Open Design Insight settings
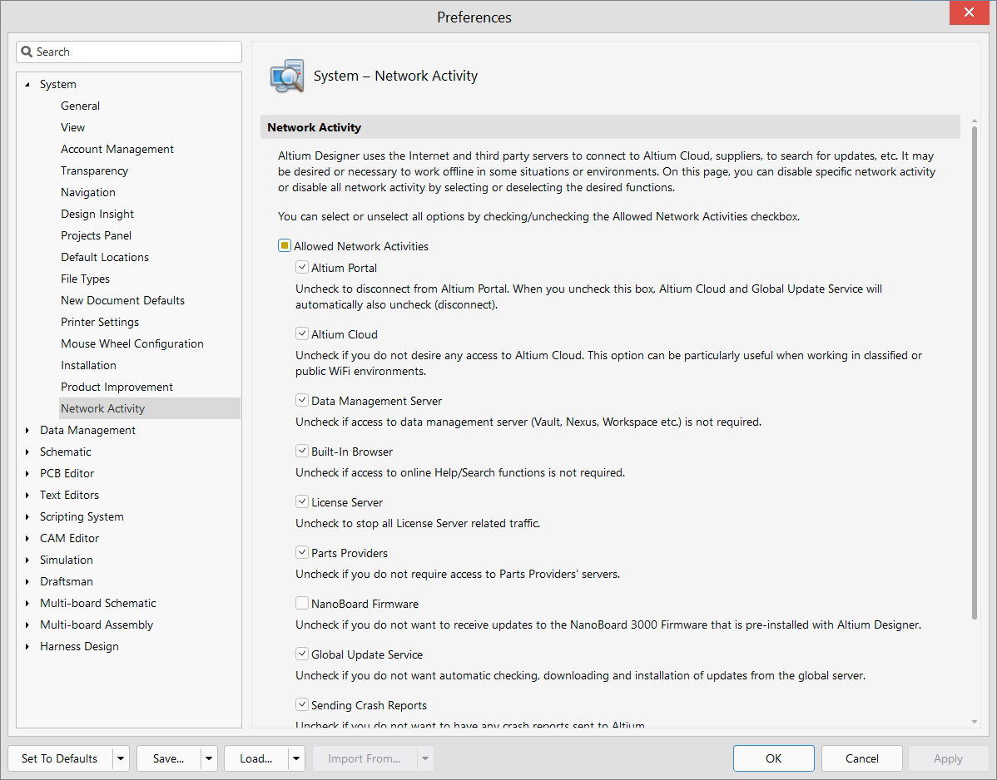The height and width of the screenshot is (780, 997). pyautogui.click(x=97, y=214)
